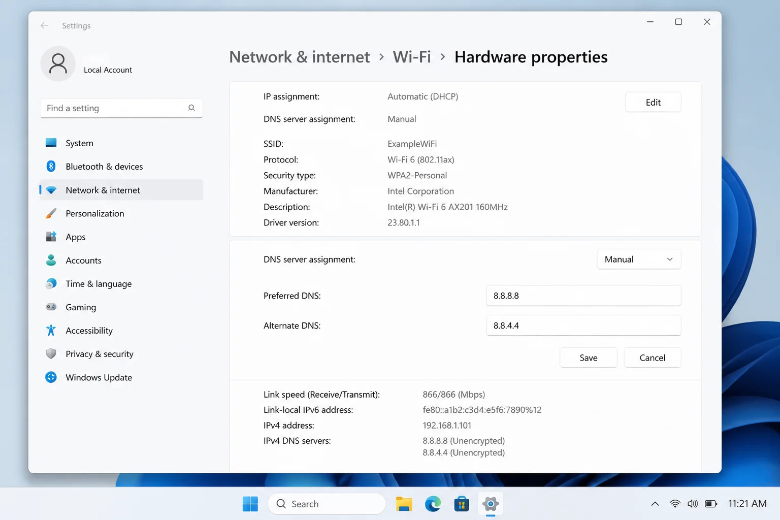Click Local Account label

108,70
